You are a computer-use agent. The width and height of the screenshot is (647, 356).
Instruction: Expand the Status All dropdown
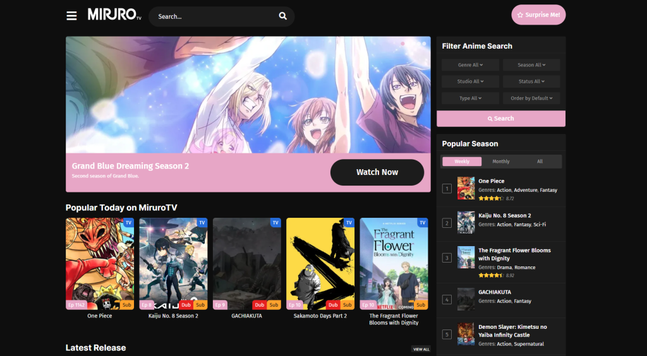[531, 81]
